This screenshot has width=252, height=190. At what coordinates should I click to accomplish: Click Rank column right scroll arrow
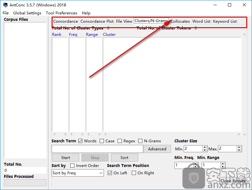65,134
